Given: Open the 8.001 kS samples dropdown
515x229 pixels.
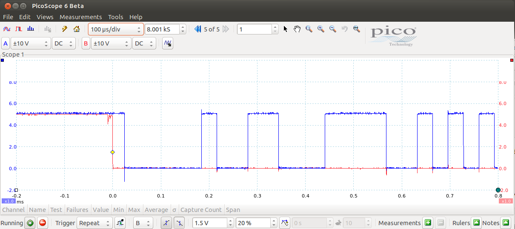Looking at the screenshot, I should [166, 29].
